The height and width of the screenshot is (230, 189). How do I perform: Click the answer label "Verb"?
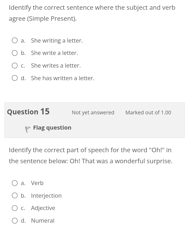pyautogui.click(x=37, y=183)
